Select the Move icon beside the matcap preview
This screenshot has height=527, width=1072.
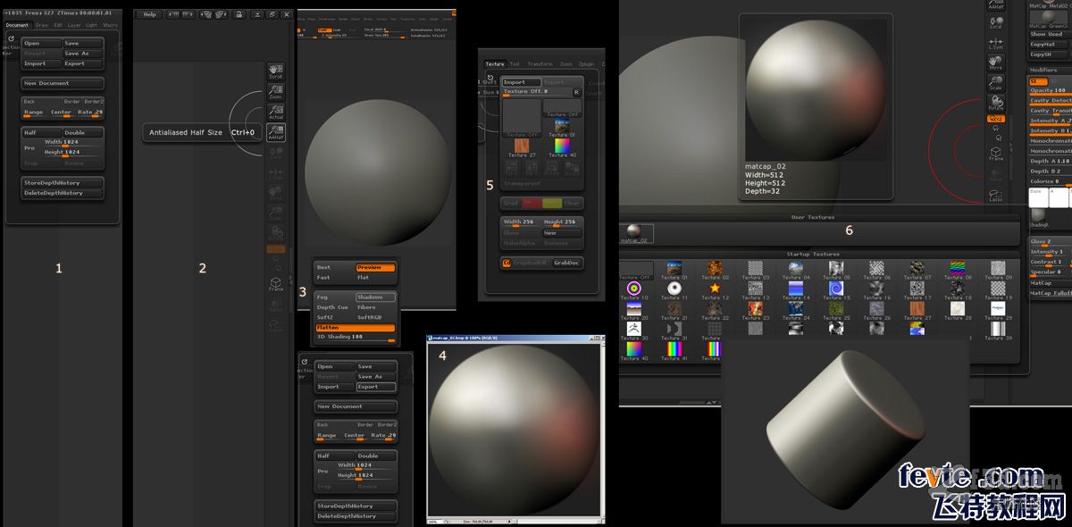pos(995,63)
